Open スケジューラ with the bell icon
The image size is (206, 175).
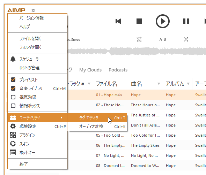[x=37, y=59]
